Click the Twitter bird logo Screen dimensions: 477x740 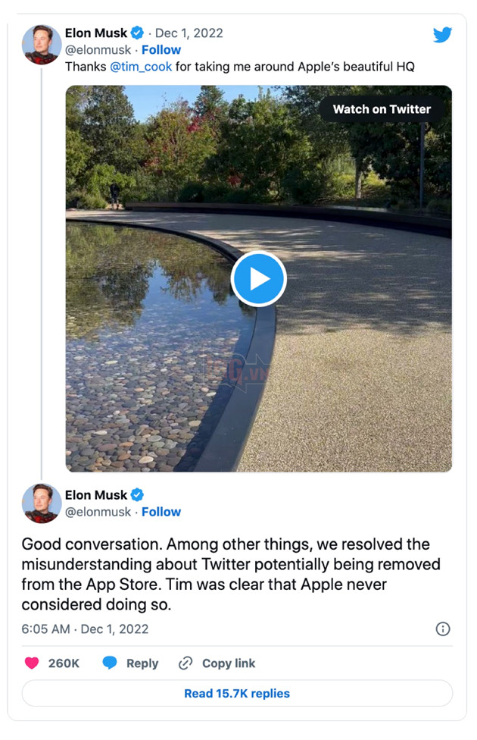coord(442,34)
